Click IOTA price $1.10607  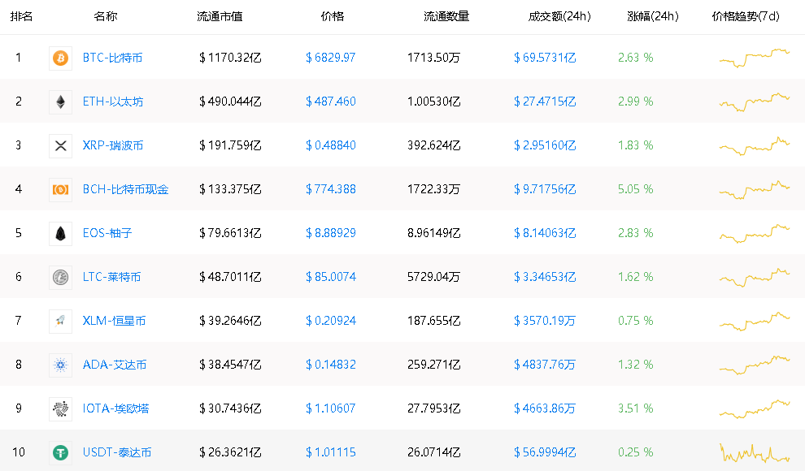331,408
